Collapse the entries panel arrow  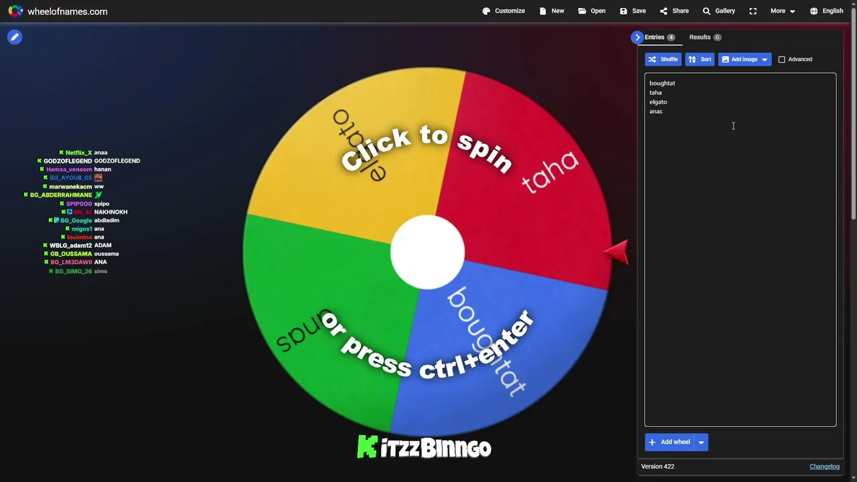pos(637,37)
